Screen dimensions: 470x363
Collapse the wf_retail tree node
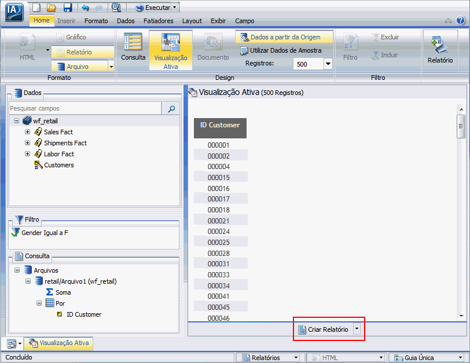click(16, 121)
